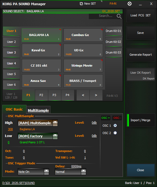Switch to the MultiSample tab
This screenshot has height=187, width=157.
[38, 110]
